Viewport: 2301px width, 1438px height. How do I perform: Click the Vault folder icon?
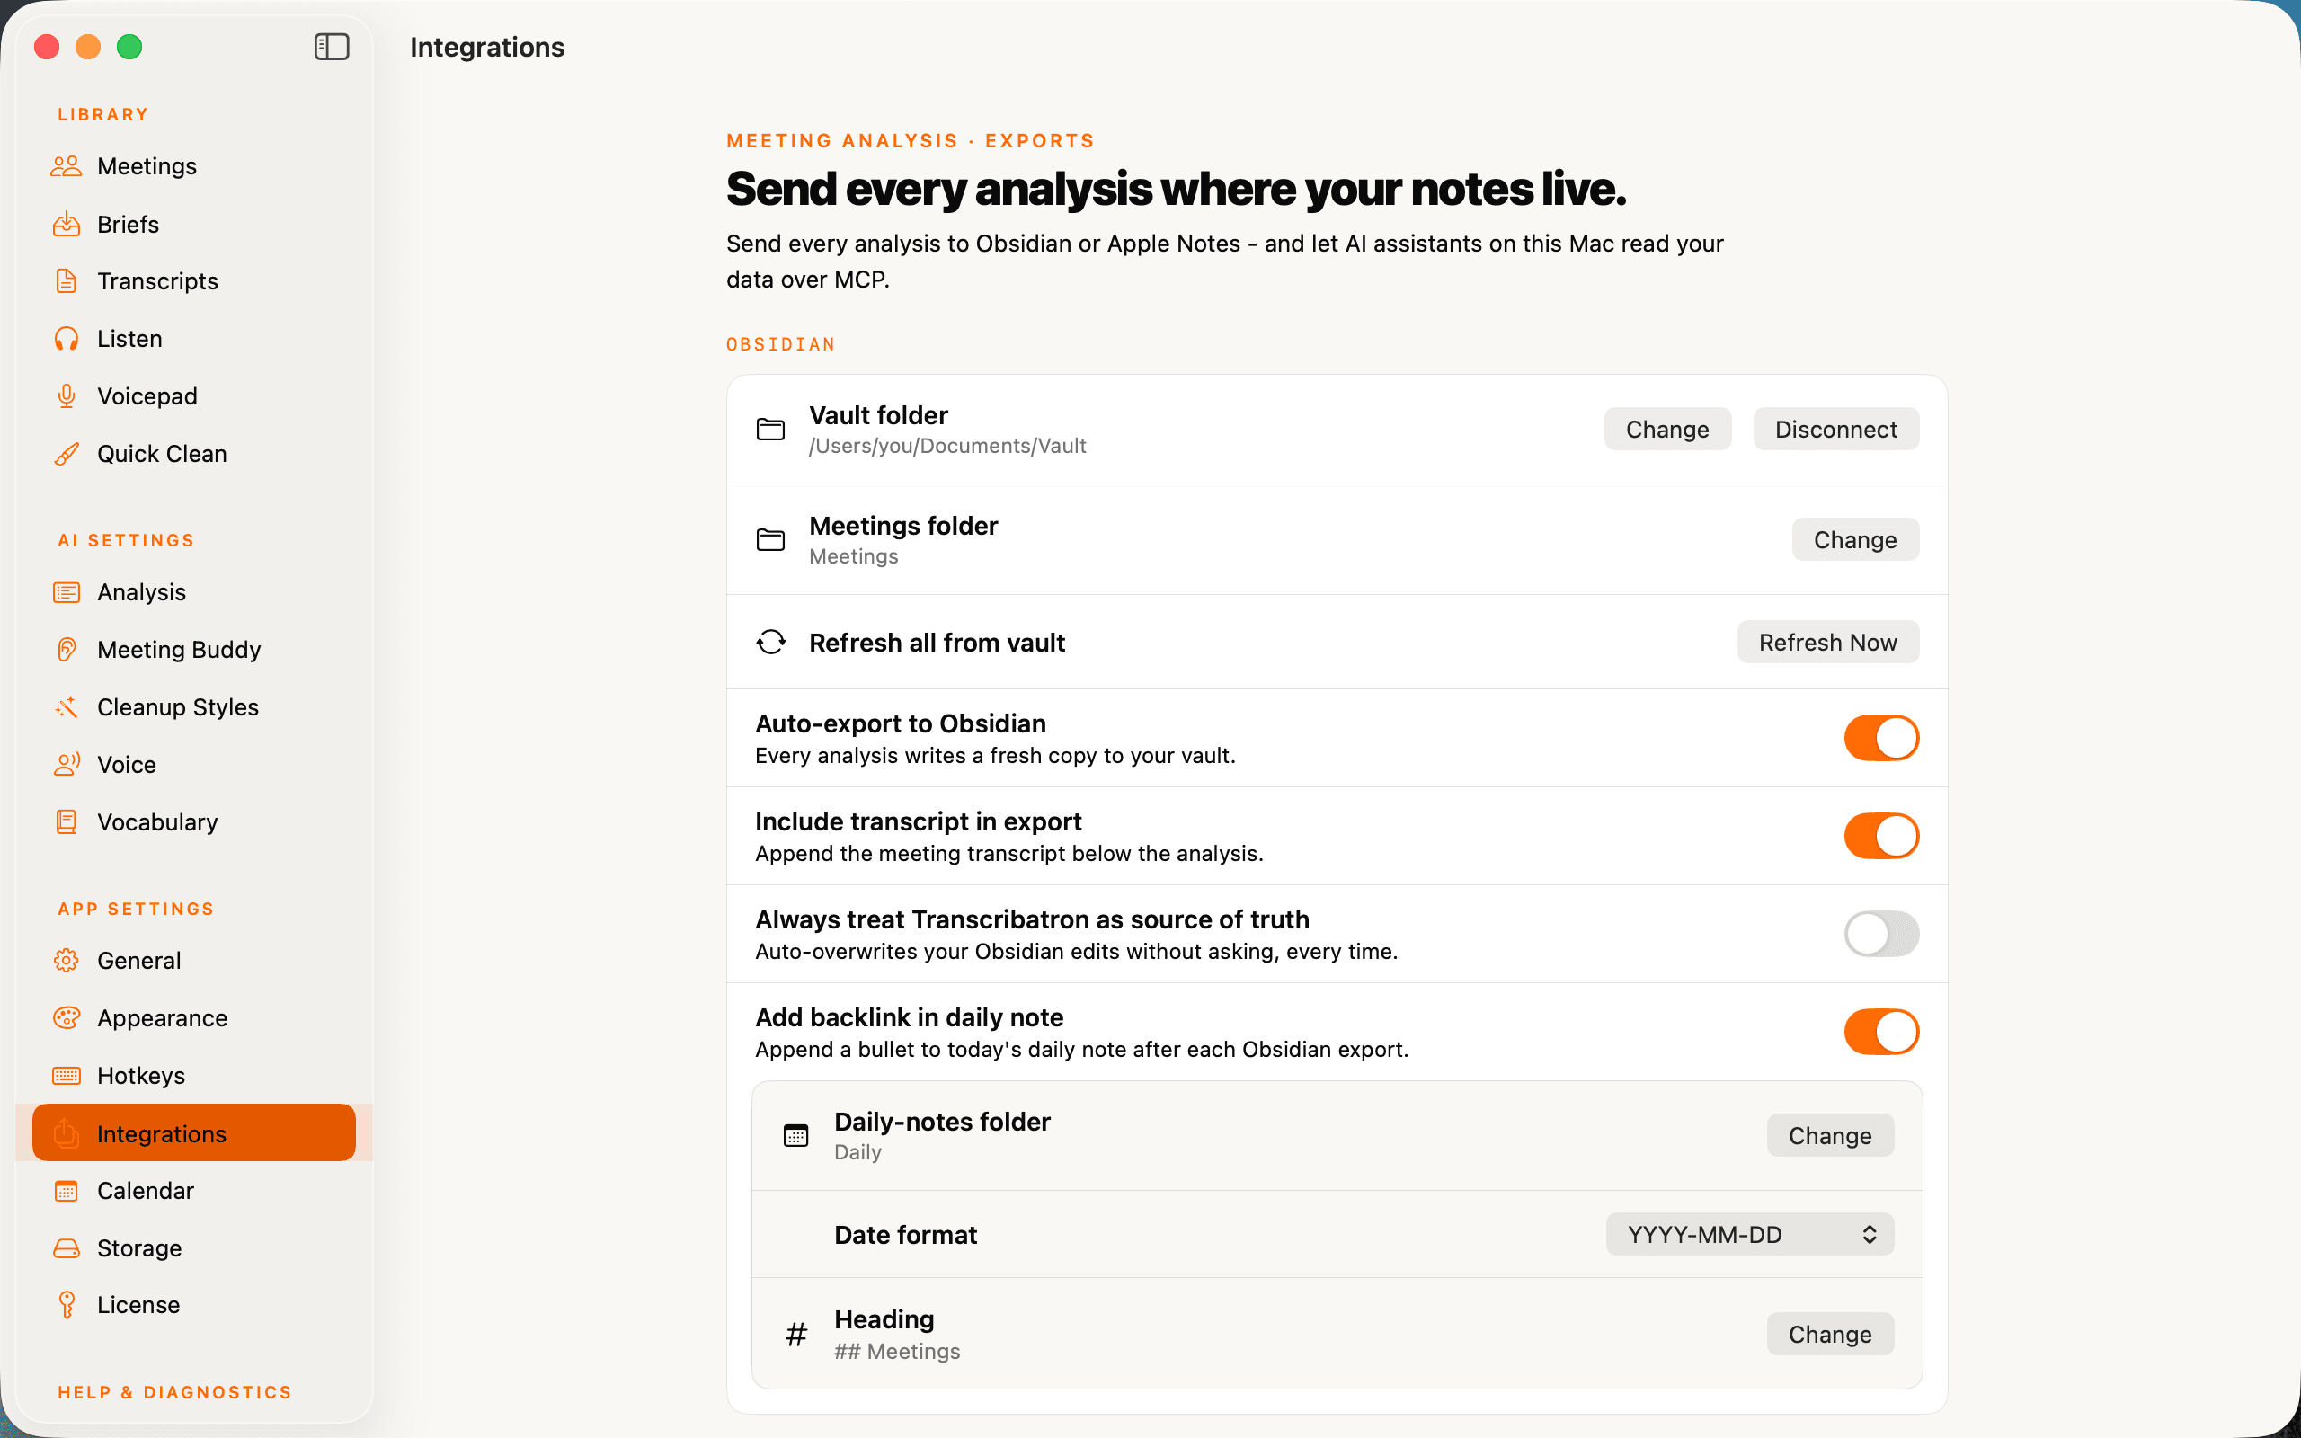coord(770,429)
